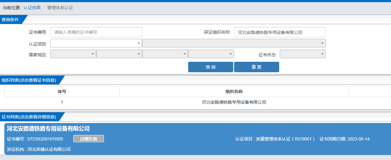The width and height of the screenshot is (391, 160).
Task: Open the fourth 国家地区 dropdown
Action: pyautogui.click(x=211, y=54)
